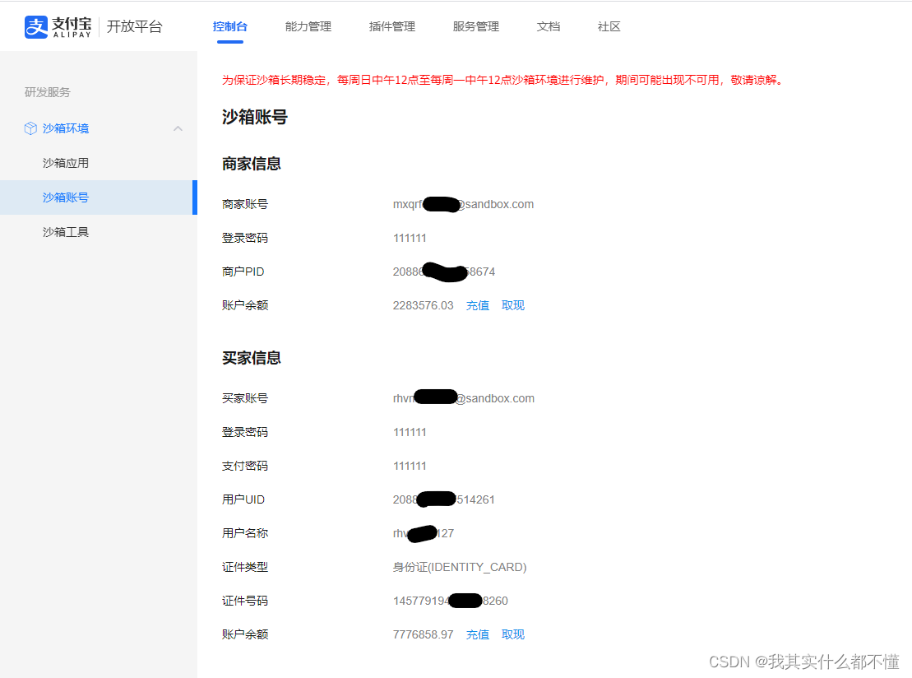Image resolution: width=912 pixels, height=678 pixels.
Task: Open 沙箱应用 in the sidebar
Action: click(66, 163)
